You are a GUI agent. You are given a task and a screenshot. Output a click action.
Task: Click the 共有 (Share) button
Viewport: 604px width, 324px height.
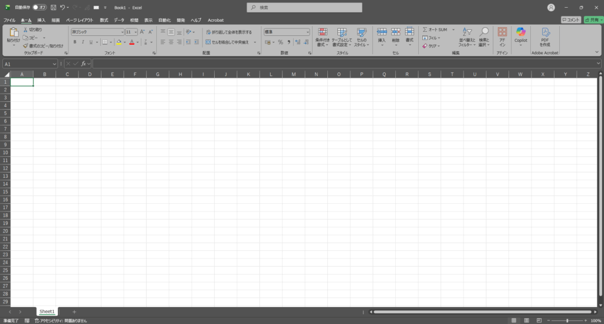click(593, 19)
